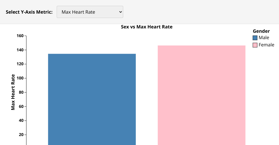The image size is (279, 145).
Task: Click the 60 y-axis tick label
Action: coord(21,106)
